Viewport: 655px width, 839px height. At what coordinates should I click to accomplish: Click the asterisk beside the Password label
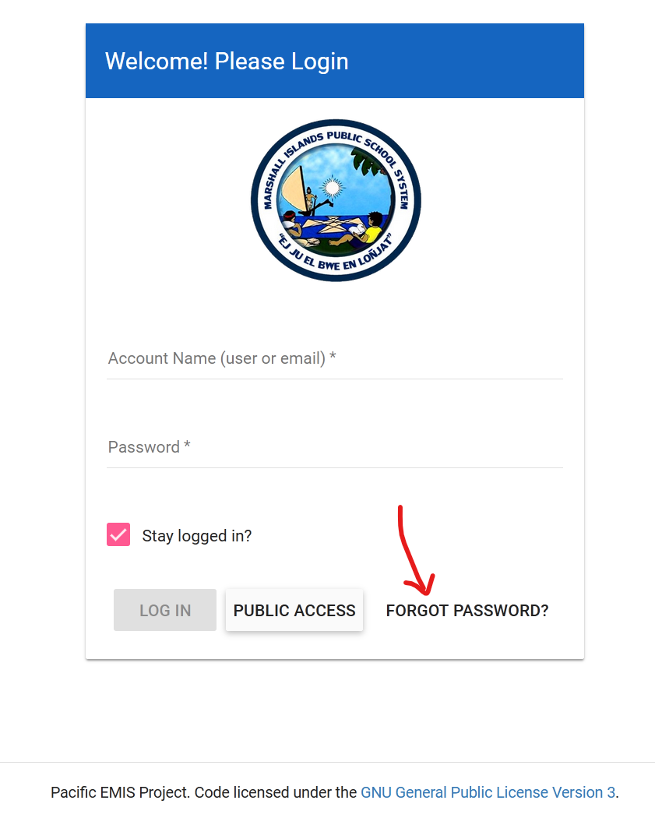(x=187, y=445)
